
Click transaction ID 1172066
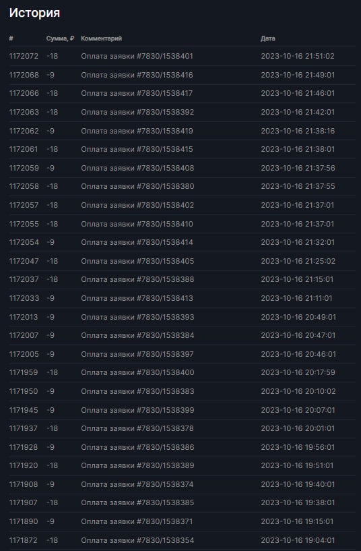[x=24, y=93]
